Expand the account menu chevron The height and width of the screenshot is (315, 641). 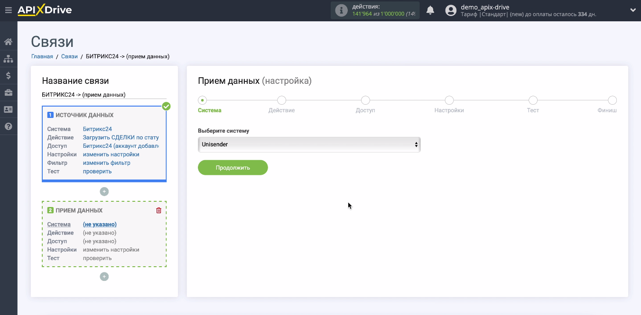[633, 10]
